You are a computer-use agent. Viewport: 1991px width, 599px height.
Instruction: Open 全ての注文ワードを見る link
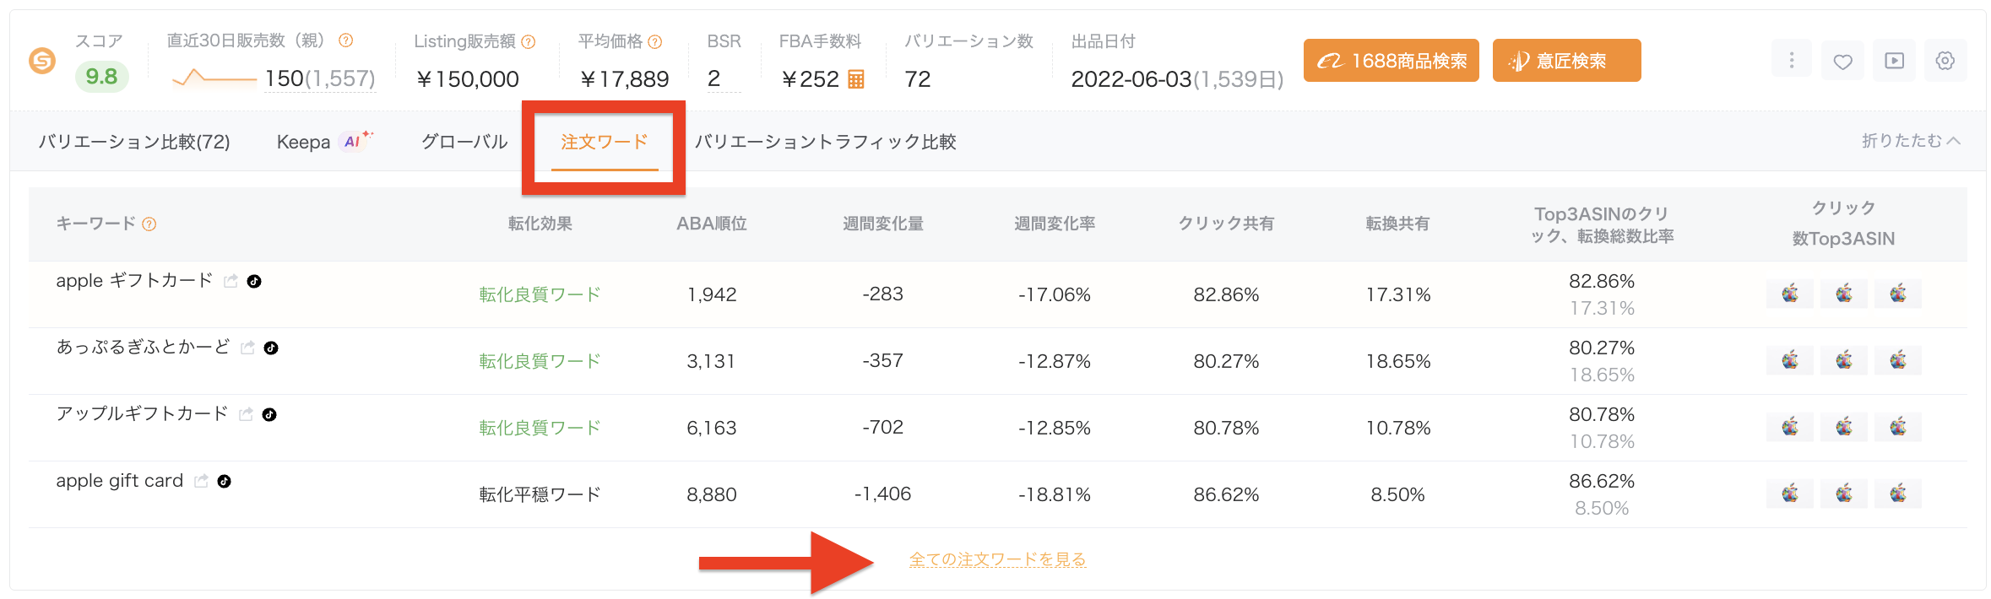point(997,559)
